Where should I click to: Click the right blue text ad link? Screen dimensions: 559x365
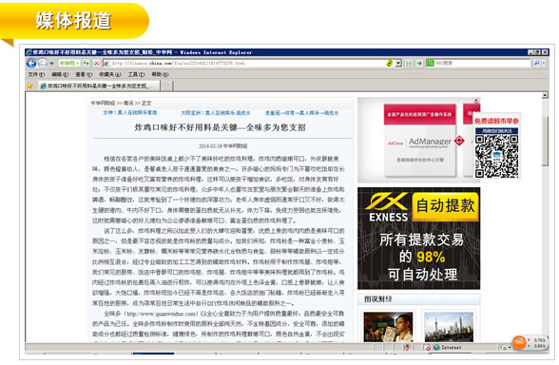(302, 112)
